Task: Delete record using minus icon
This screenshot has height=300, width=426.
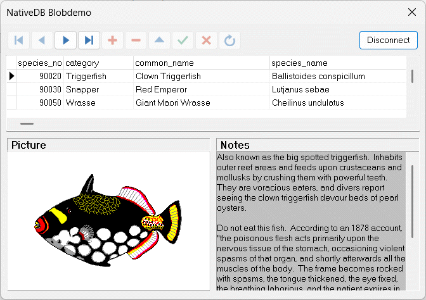Action: click(x=136, y=40)
